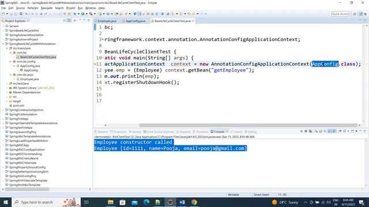Terminate the console process square icon
369x207 pixels.
point(301,131)
